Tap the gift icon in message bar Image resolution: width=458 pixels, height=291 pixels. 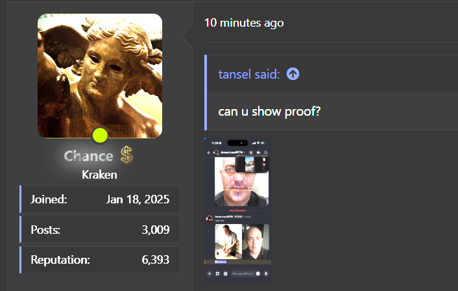pos(225,273)
